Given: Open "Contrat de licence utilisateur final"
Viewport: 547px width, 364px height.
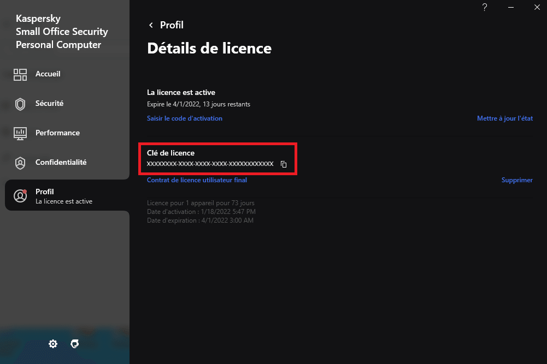Looking at the screenshot, I should pyautogui.click(x=197, y=180).
